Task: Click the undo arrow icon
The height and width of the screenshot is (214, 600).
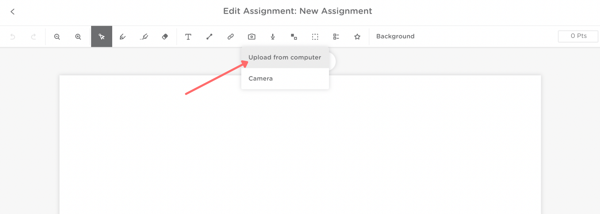Action: pos(13,37)
